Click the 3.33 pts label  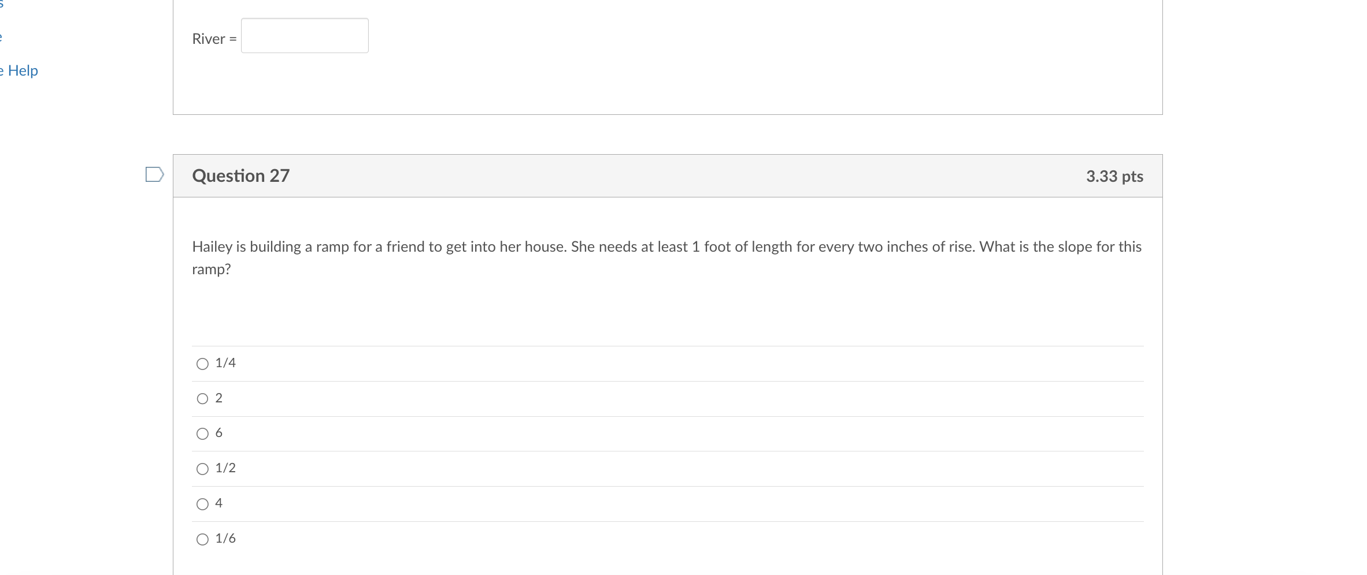pos(1114,176)
